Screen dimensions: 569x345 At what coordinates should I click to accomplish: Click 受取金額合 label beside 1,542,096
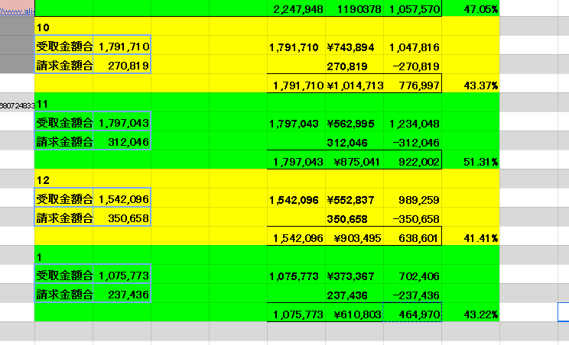[64, 199]
